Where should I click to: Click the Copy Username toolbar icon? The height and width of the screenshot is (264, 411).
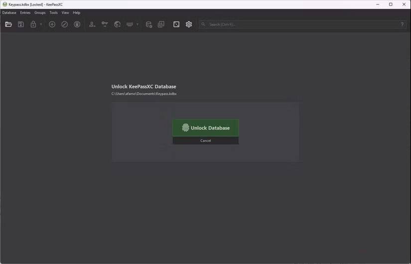[x=92, y=24]
